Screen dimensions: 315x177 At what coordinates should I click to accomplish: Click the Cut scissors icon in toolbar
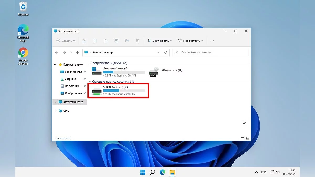click(x=84, y=41)
